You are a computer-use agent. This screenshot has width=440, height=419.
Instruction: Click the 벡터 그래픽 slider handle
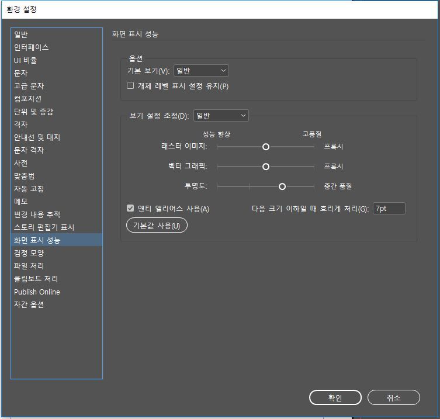pos(266,167)
